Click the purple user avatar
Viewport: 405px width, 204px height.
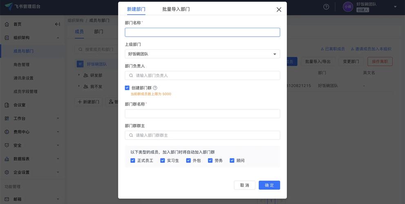tap(348, 7)
